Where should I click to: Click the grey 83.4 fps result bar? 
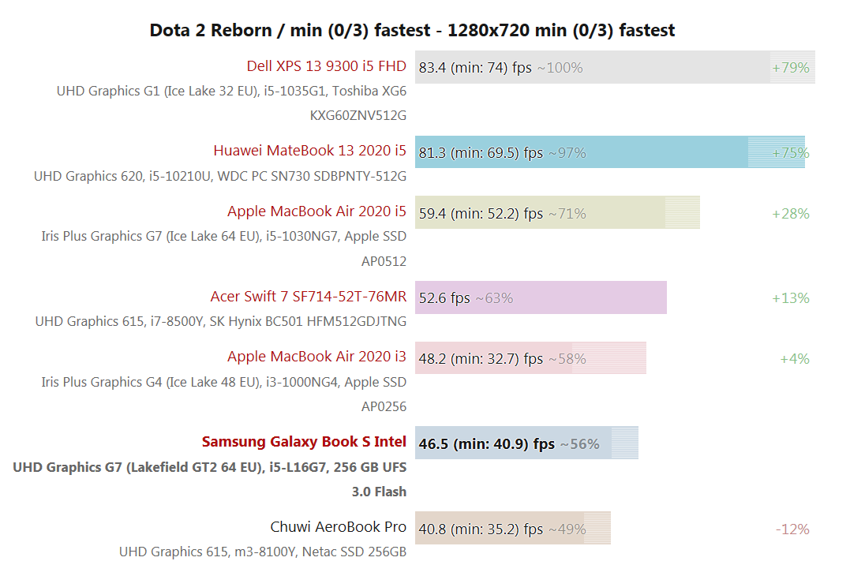(x=615, y=67)
